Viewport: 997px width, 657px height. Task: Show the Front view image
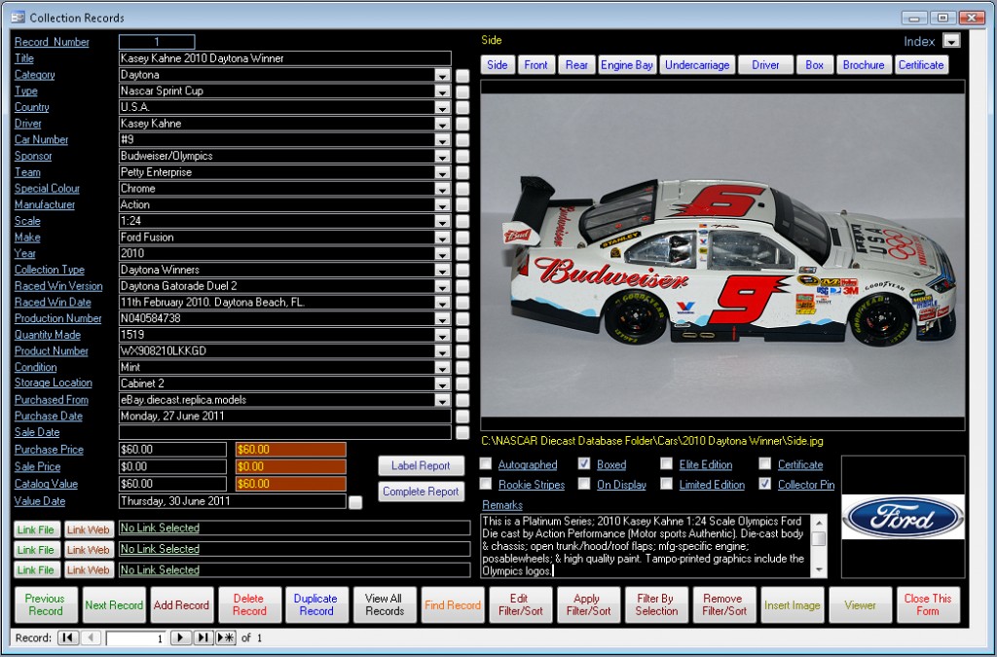pyautogui.click(x=536, y=65)
